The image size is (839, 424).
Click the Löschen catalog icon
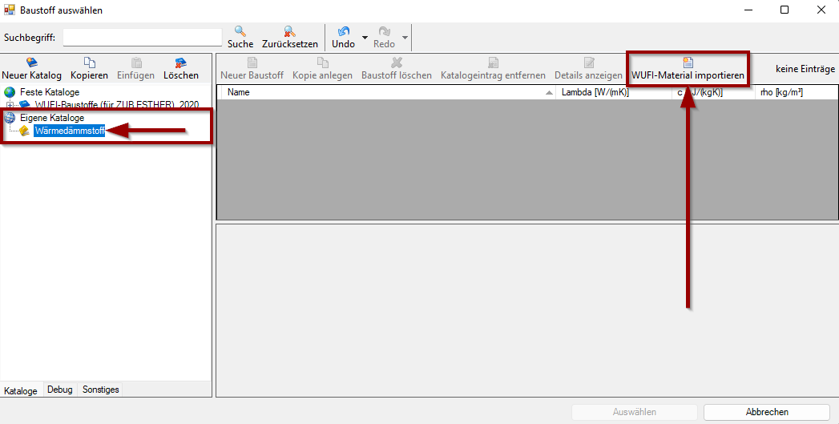pyautogui.click(x=180, y=63)
